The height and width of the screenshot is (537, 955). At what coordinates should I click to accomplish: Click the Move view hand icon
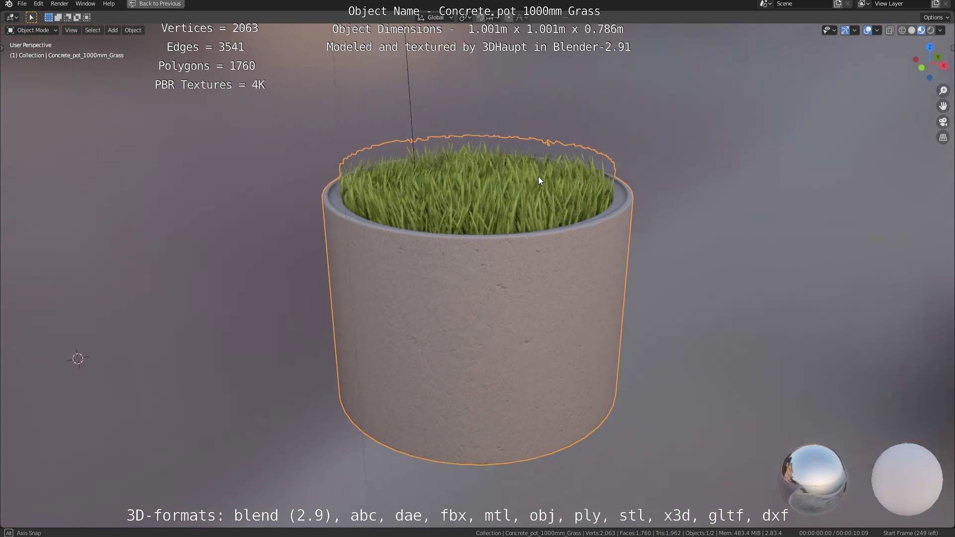(x=943, y=106)
